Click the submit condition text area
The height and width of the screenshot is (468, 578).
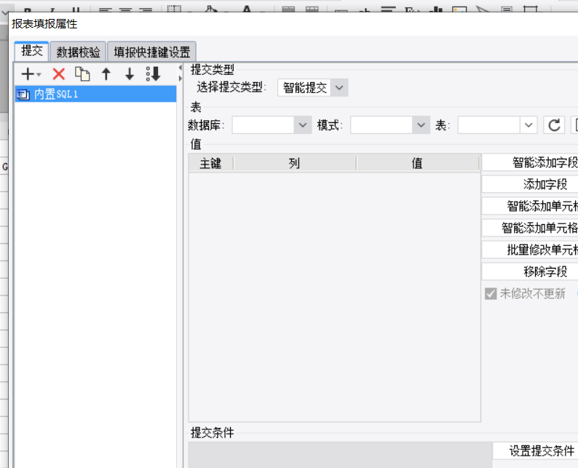pos(340,455)
